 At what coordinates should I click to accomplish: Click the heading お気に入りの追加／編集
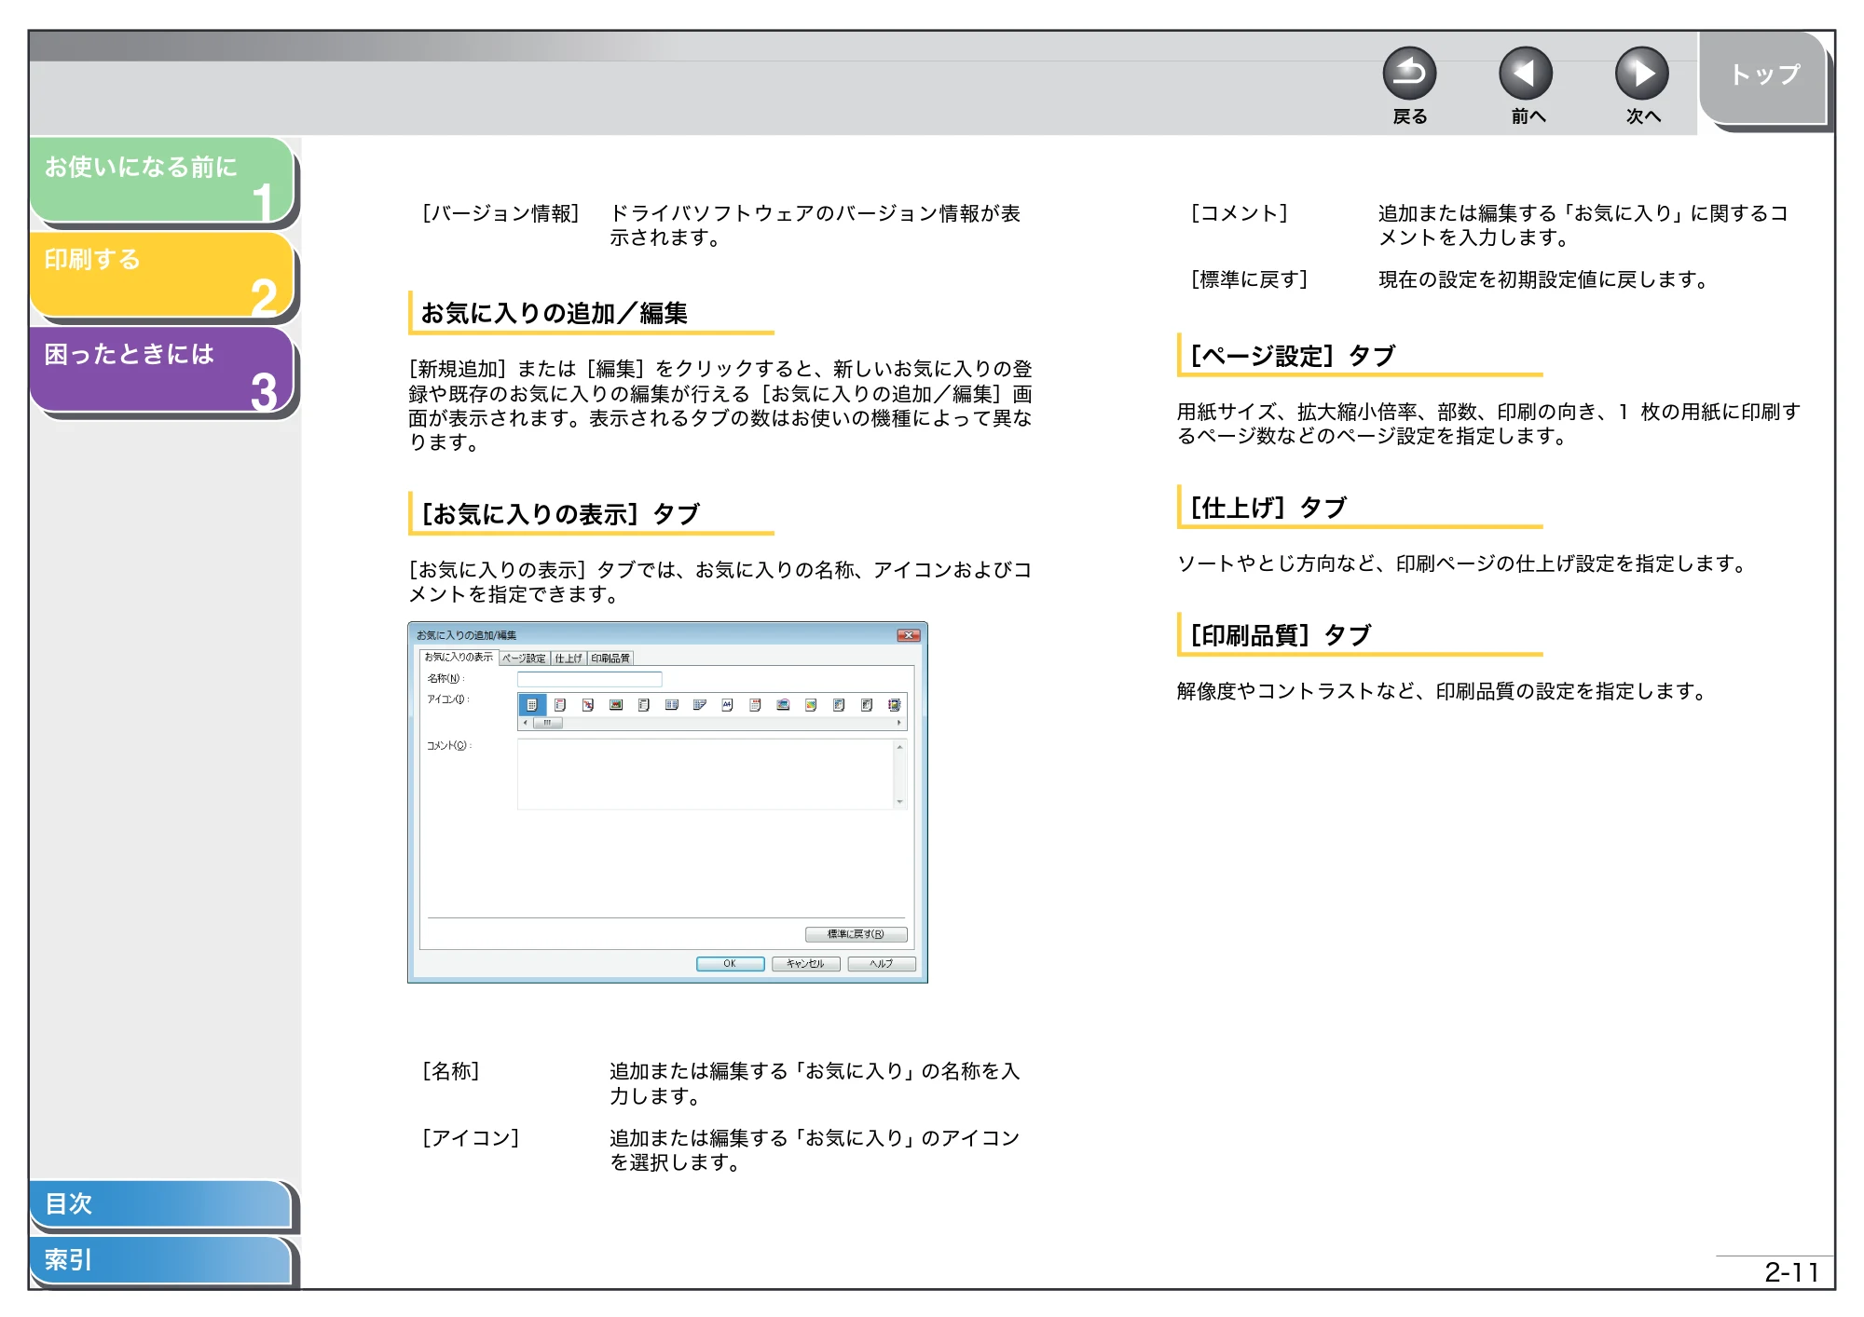[x=555, y=314]
